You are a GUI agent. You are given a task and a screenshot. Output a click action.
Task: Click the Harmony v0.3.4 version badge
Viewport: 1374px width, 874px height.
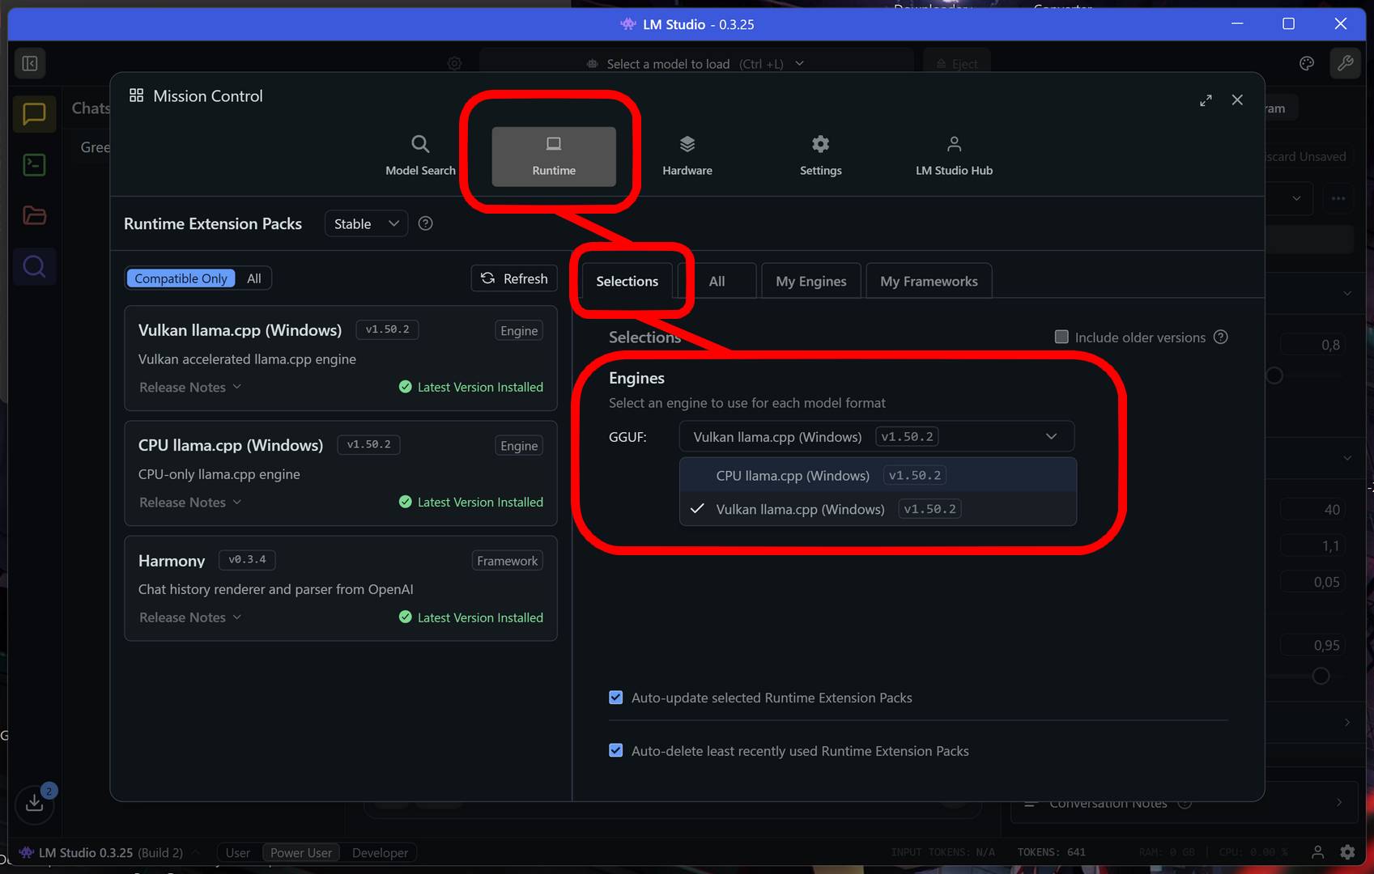(x=247, y=559)
